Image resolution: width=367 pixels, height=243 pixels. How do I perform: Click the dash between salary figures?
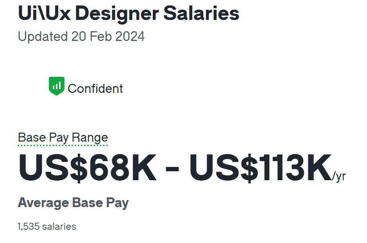[172, 169]
